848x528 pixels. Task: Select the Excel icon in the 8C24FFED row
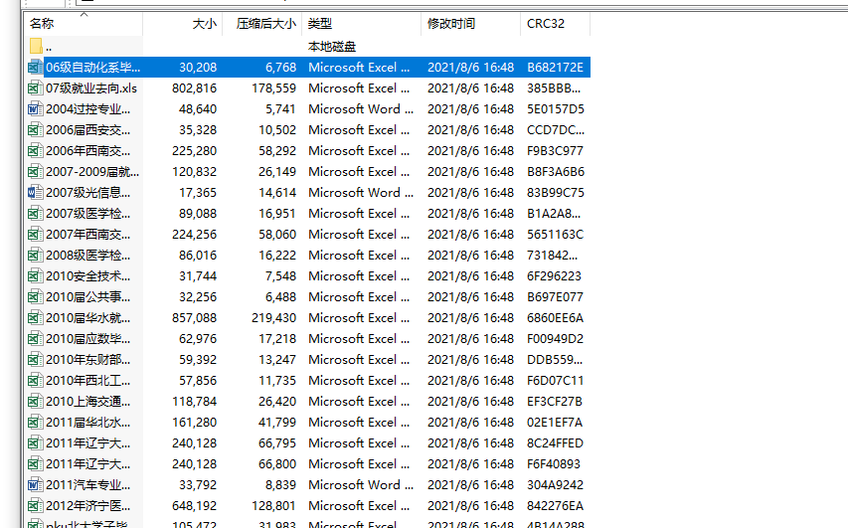[35, 443]
